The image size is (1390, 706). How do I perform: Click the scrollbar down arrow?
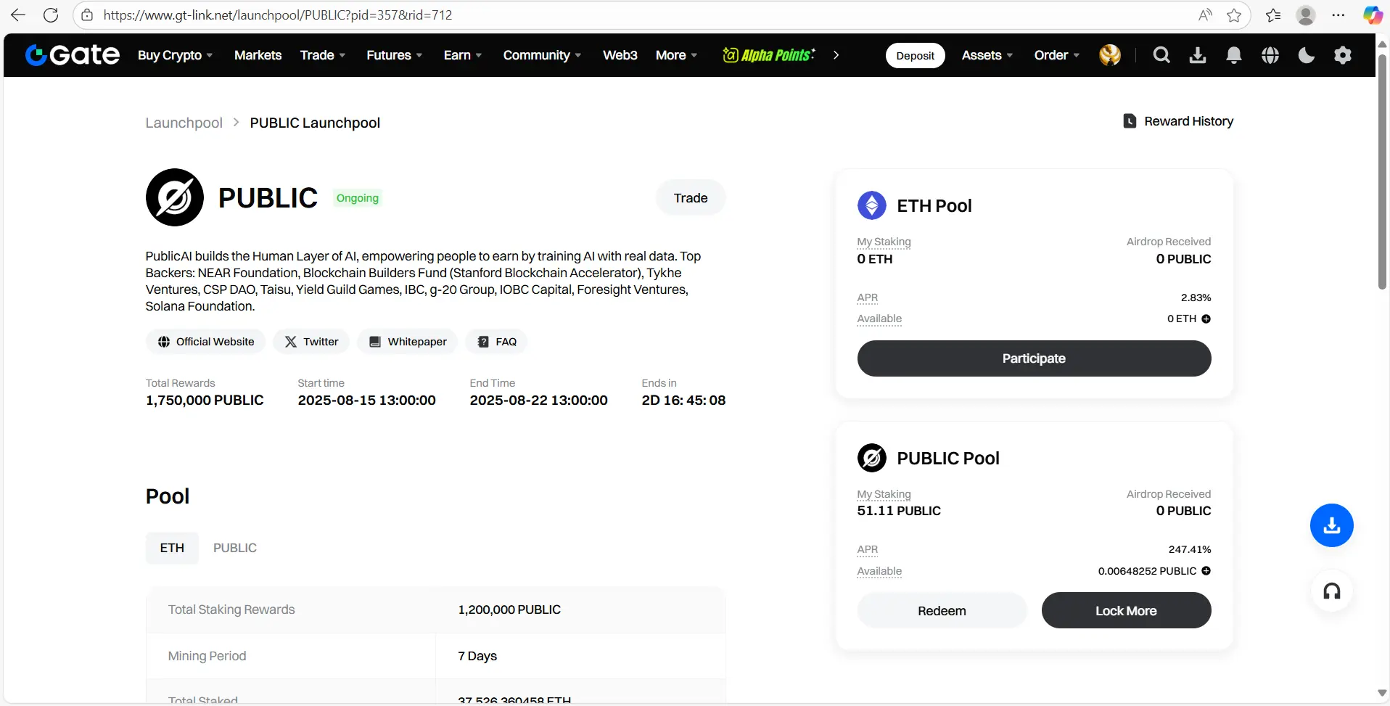point(1382,693)
